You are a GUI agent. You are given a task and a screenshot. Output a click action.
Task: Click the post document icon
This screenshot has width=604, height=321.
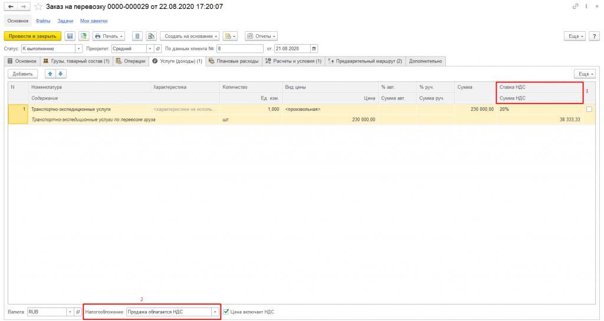84,36
